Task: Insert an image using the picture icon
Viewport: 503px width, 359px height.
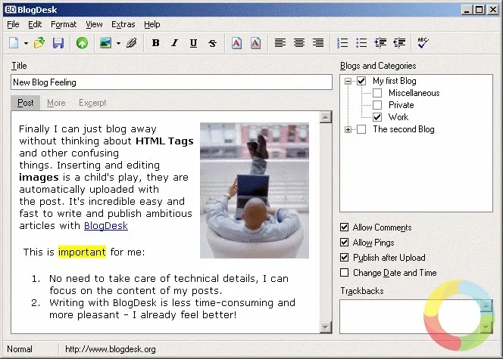Action: (105, 42)
